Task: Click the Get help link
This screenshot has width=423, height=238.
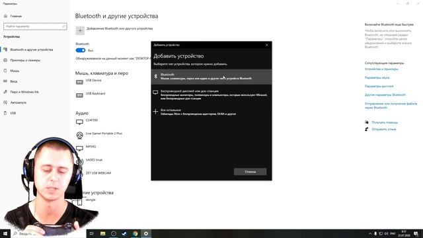Action: (x=385, y=122)
